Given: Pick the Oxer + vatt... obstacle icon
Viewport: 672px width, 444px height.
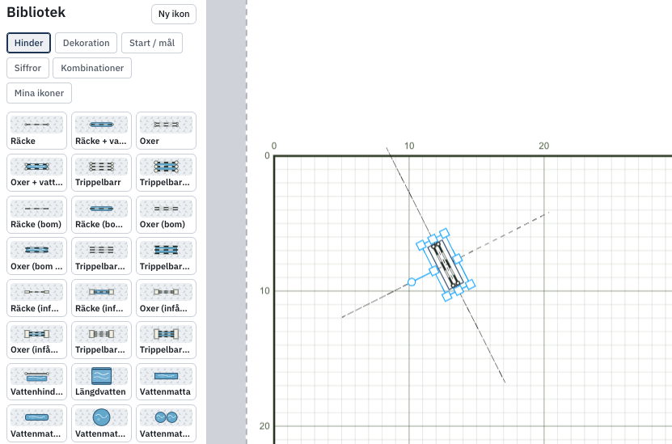Looking at the screenshot, I should [x=37, y=173].
